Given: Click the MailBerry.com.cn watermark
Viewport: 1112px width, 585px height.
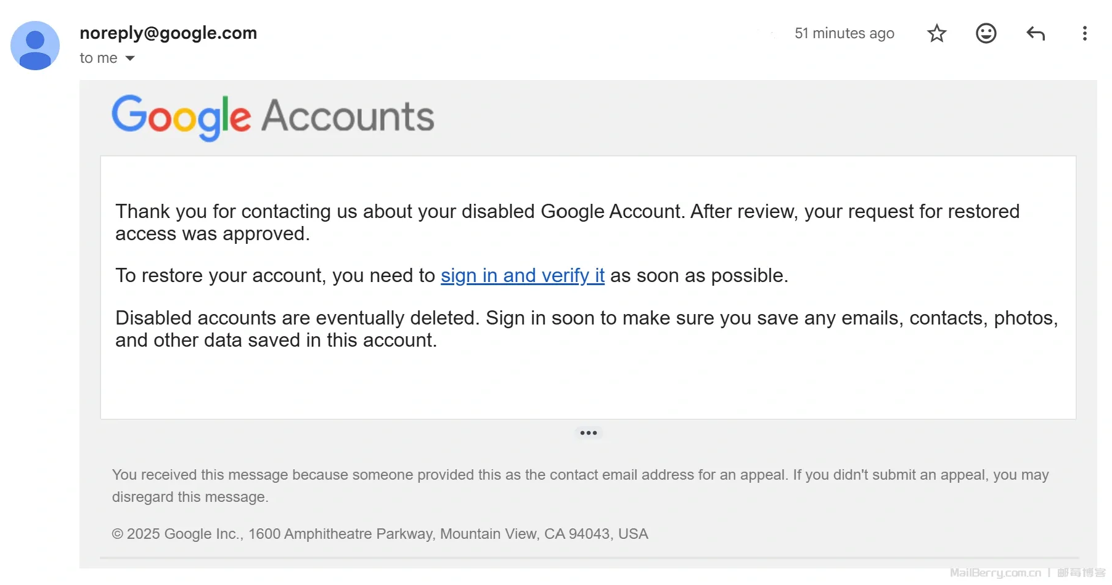Looking at the screenshot, I should pos(995,573).
